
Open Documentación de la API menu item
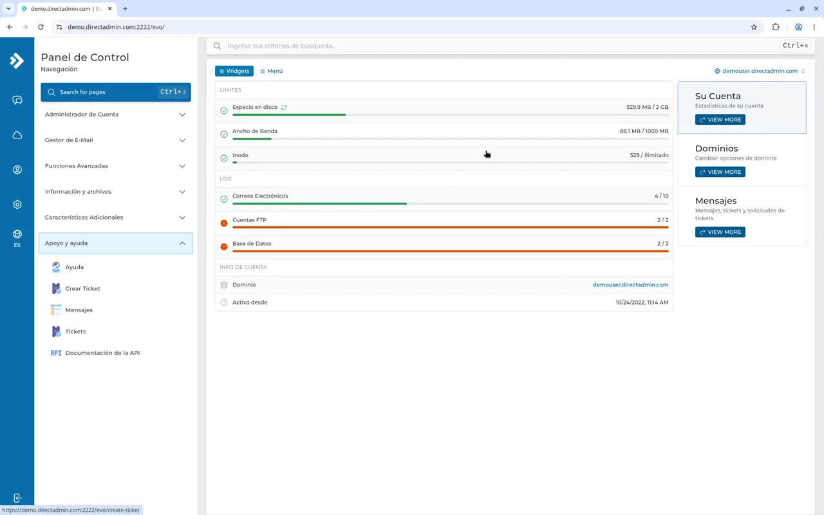point(102,353)
